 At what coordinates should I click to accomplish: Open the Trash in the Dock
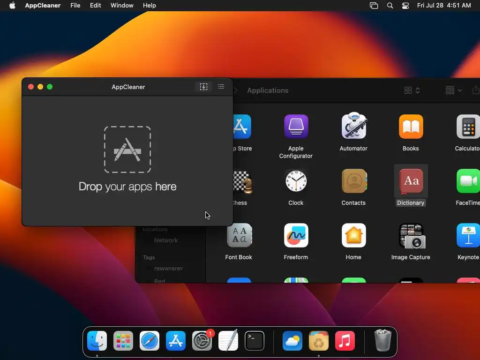382,340
